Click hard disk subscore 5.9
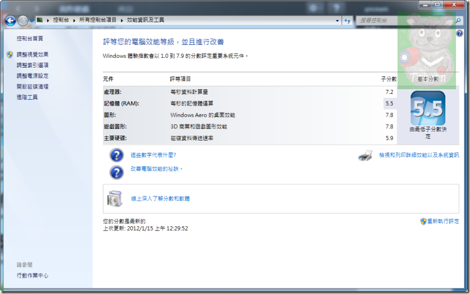This screenshot has width=470, height=294. (389, 138)
